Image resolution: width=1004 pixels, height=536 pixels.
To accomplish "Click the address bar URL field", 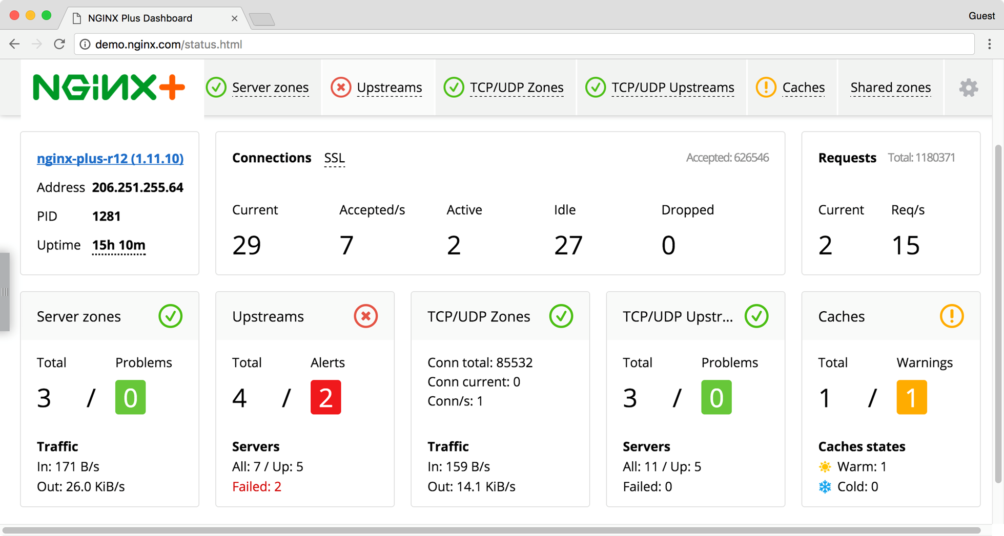I will pyautogui.click(x=524, y=44).
